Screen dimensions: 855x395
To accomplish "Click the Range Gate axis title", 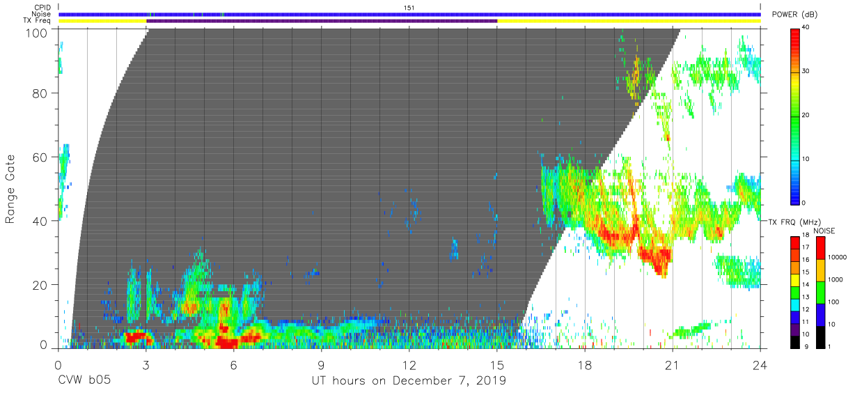I will (x=10, y=190).
